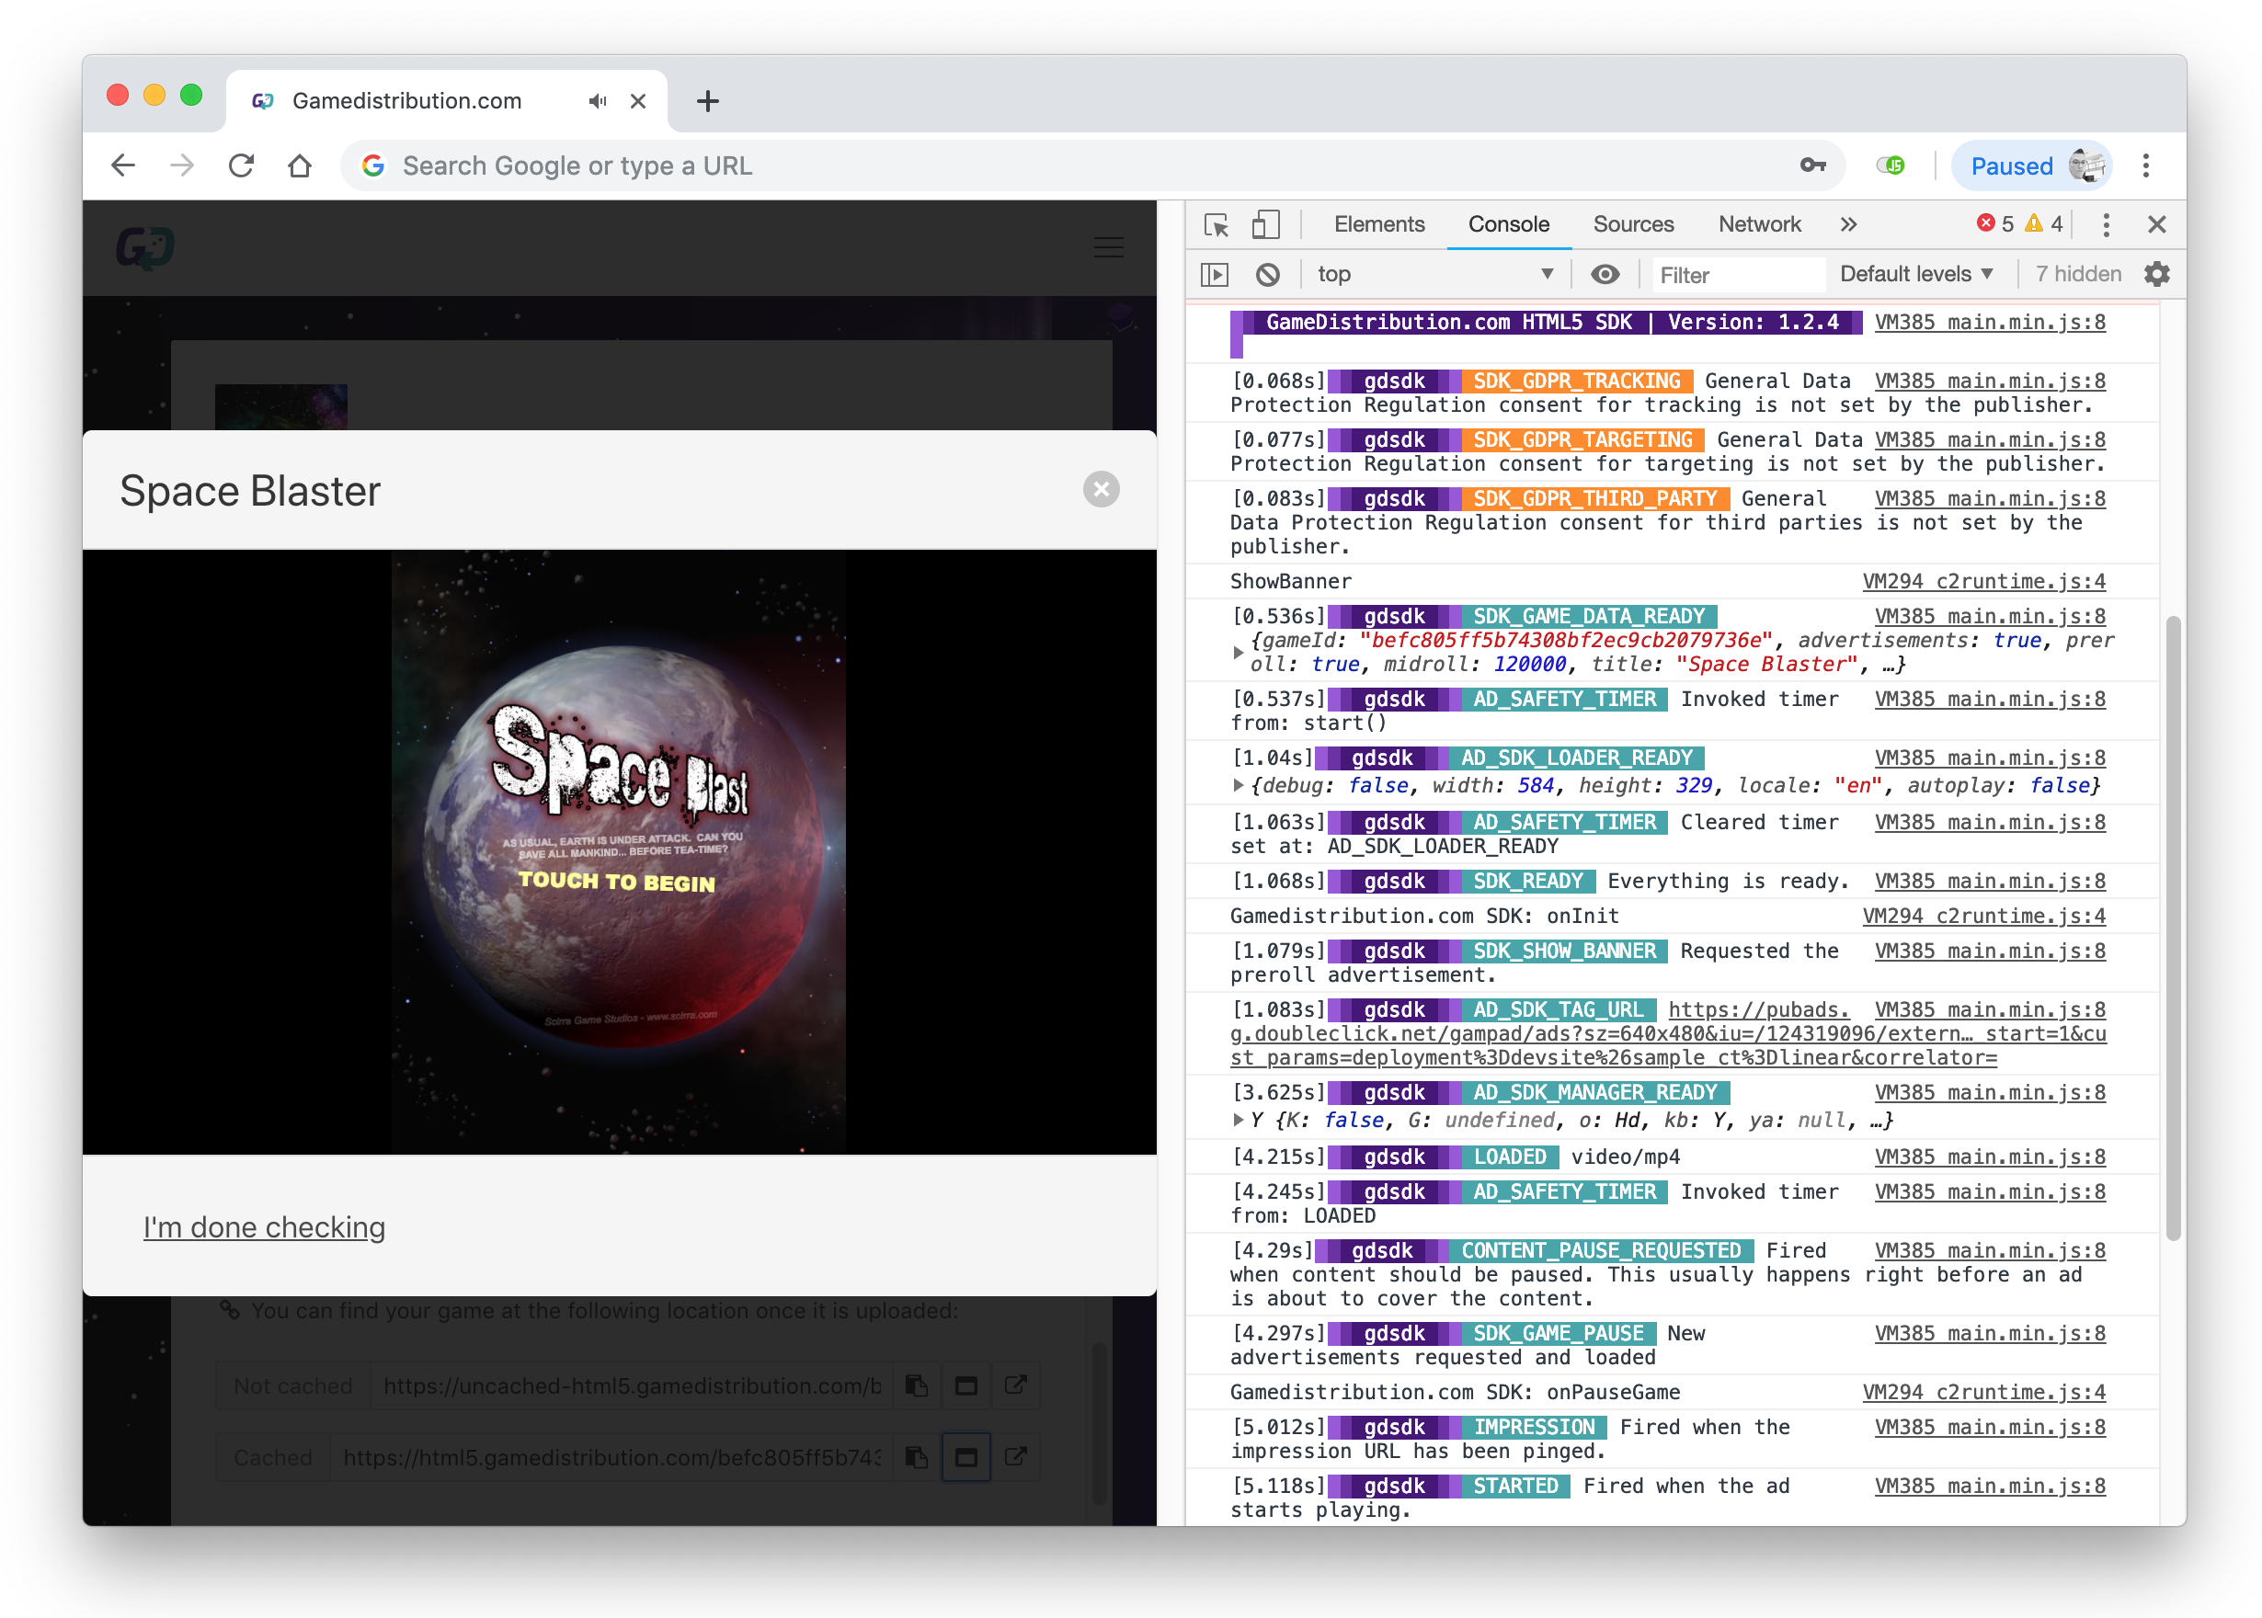This screenshot has height=1618, width=2262.
Task: Click the key password icon in the address bar
Action: 1812,165
